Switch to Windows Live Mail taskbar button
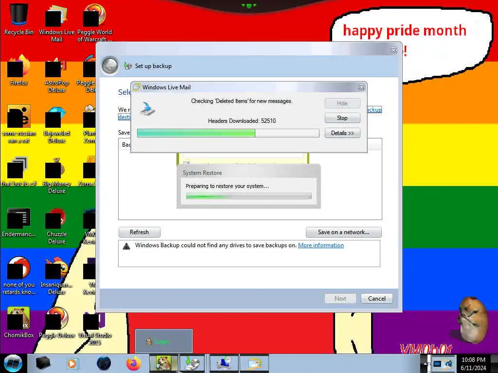The height and width of the screenshot is (373, 498). (x=255, y=363)
